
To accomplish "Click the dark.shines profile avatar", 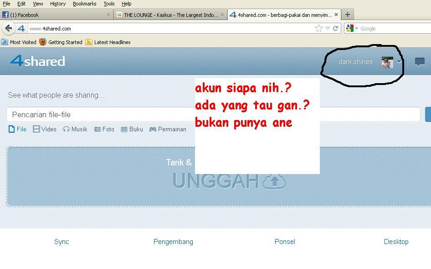I will pyautogui.click(x=387, y=62).
